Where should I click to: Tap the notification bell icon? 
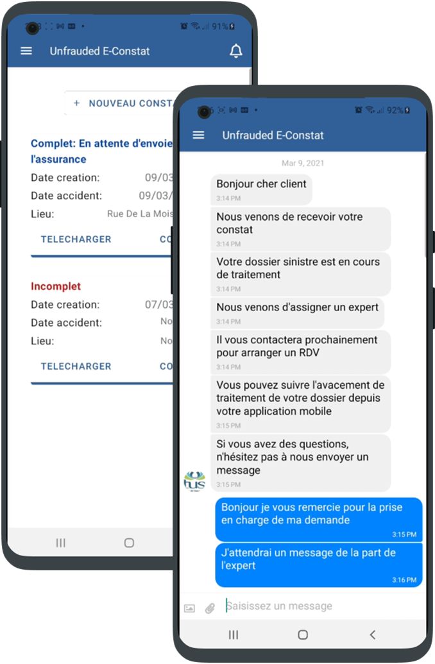(236, 51)
